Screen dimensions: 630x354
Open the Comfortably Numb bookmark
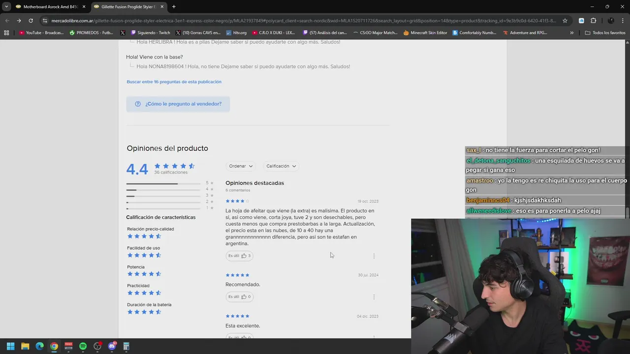click(x=474, y=32)
